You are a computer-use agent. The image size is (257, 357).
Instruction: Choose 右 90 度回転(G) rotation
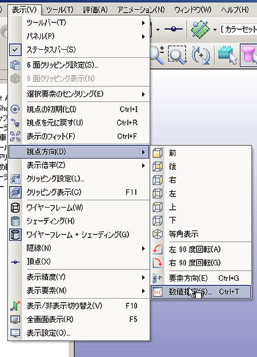coord(201,263)
